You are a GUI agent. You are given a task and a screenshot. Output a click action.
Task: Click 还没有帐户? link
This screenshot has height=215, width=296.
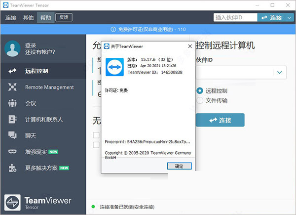click(x=40, y=52)
